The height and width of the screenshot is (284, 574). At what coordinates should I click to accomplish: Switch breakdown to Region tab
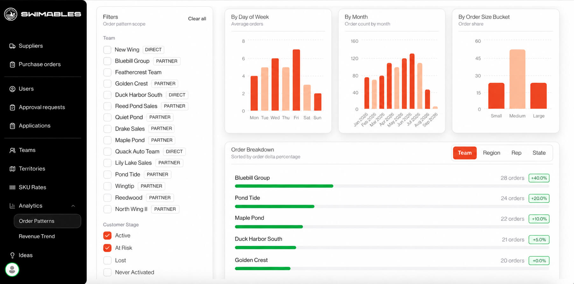[491, 153]
